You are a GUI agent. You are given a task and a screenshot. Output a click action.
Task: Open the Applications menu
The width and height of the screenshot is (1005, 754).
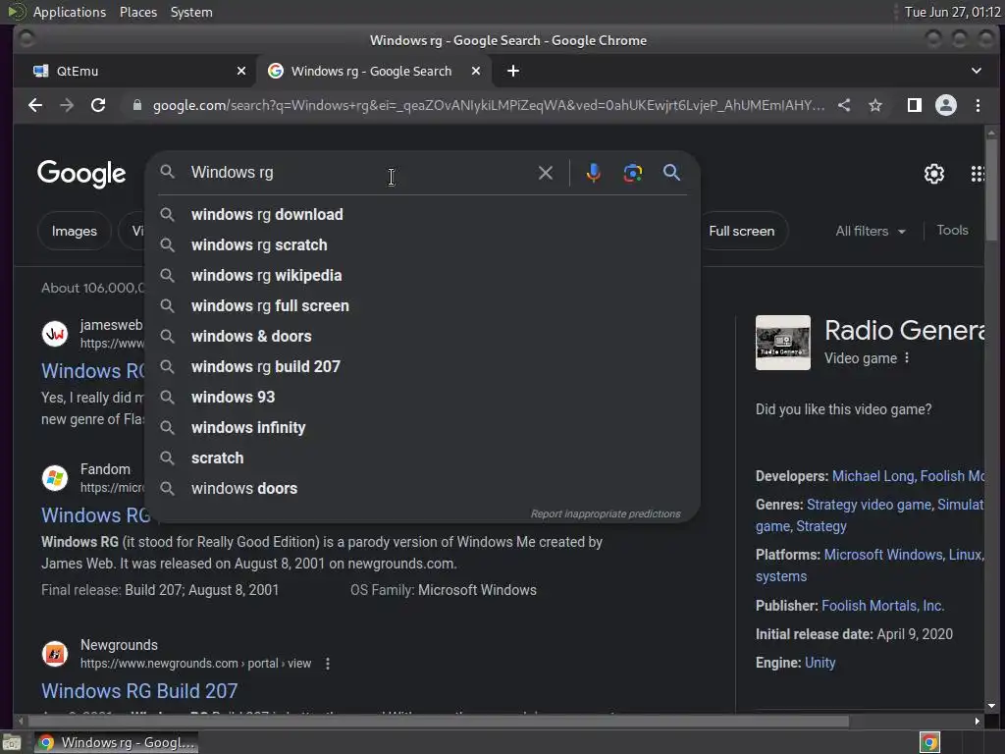click(70, 12)
